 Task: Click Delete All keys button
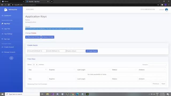[x=48, y=37]
